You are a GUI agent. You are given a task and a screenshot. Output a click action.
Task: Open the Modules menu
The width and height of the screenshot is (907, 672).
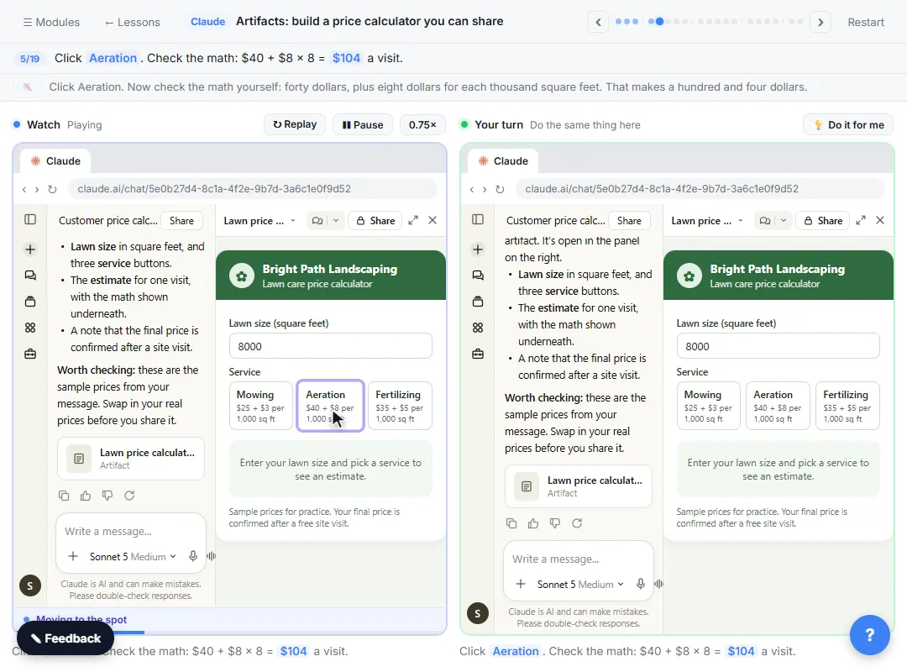tap(51, 22)
